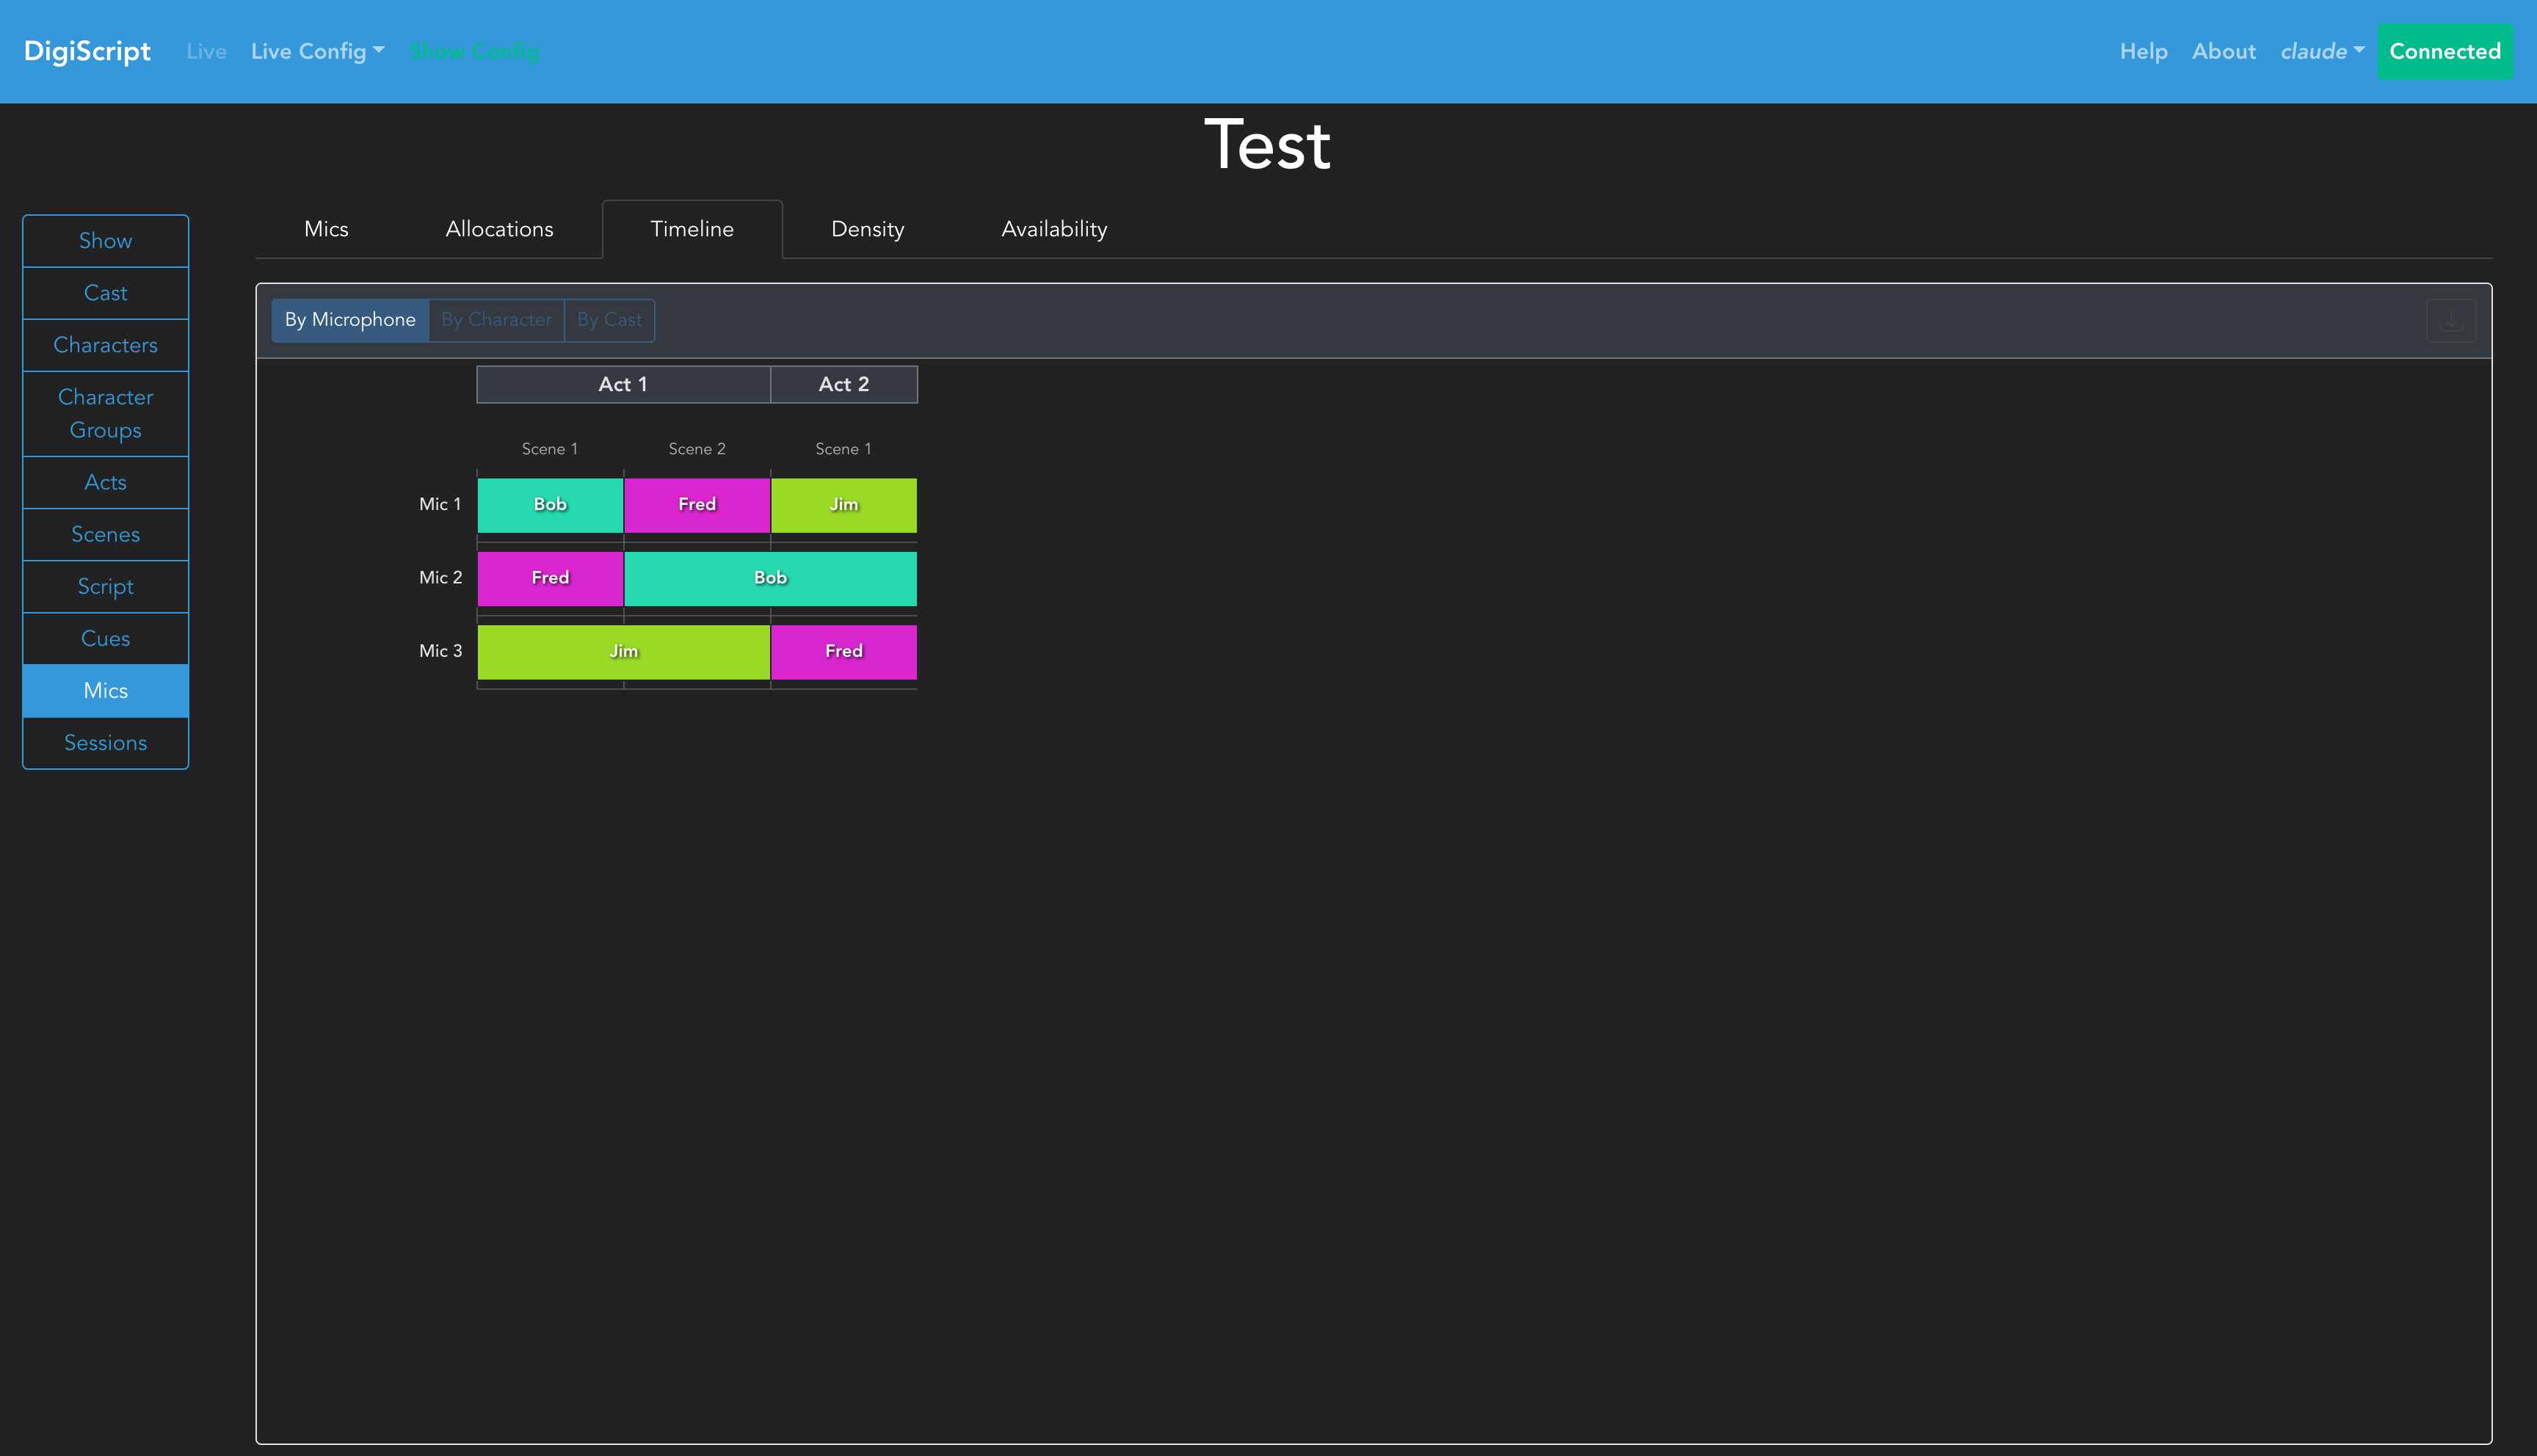Viewport: 2537px width, 1456px height.
Task: Switch timeline view to By Cast
Action: coord(609,320)
